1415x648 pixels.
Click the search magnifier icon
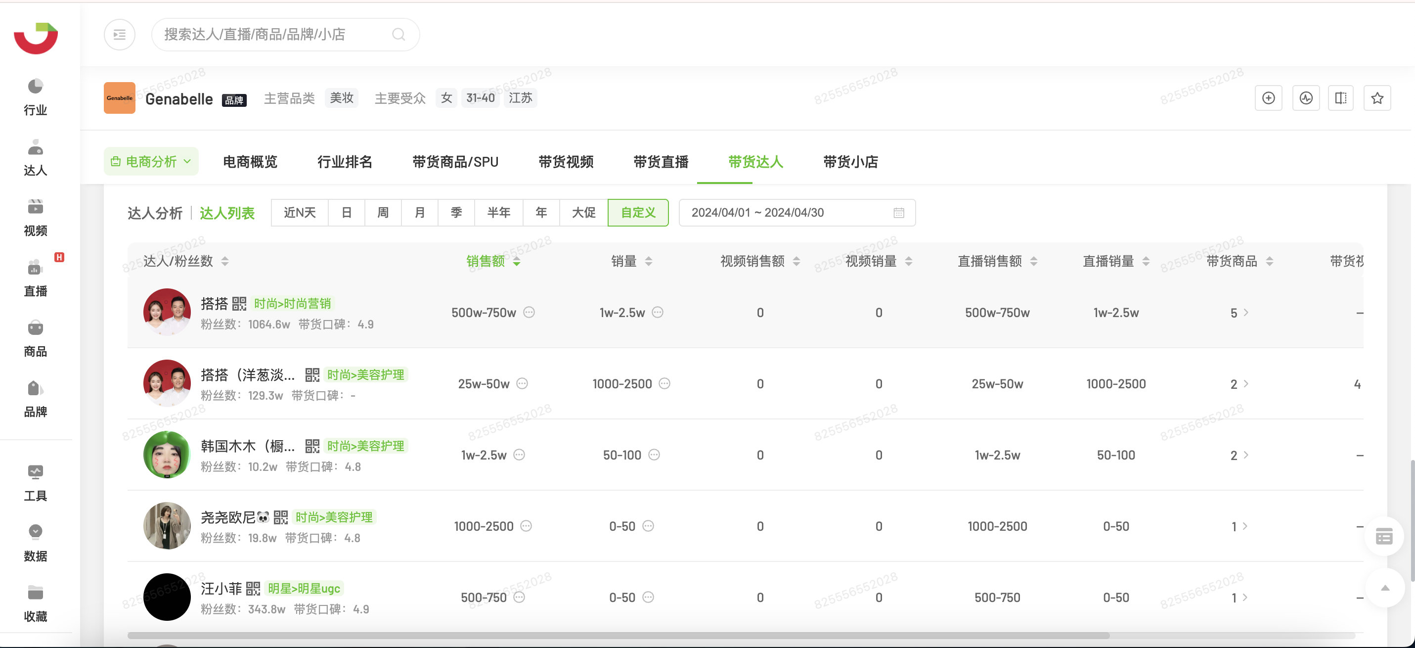tap(398, 35)
